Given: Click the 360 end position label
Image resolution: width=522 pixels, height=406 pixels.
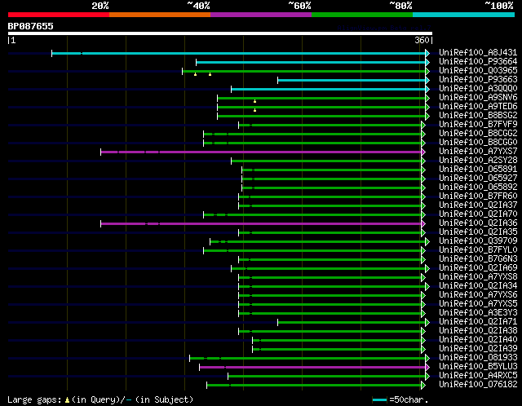Looking at the screenshot, I should 422,40.
